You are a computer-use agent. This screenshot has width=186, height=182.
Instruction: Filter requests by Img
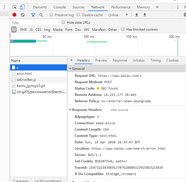click(47, 29)
